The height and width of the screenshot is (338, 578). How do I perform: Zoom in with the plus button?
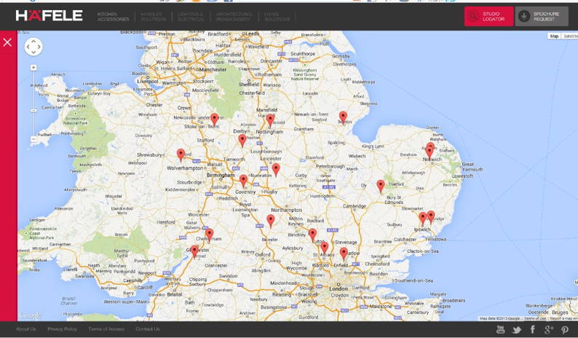[x=33, y=68]
